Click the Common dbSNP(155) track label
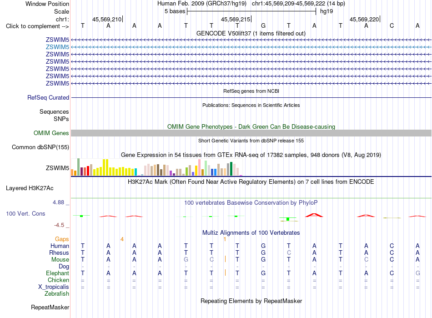 40,147
